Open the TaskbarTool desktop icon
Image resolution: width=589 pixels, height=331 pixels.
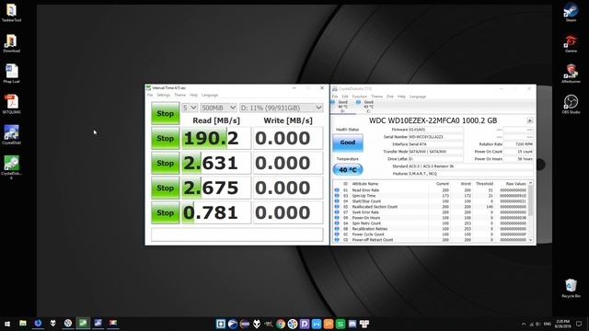pos(11,12)
